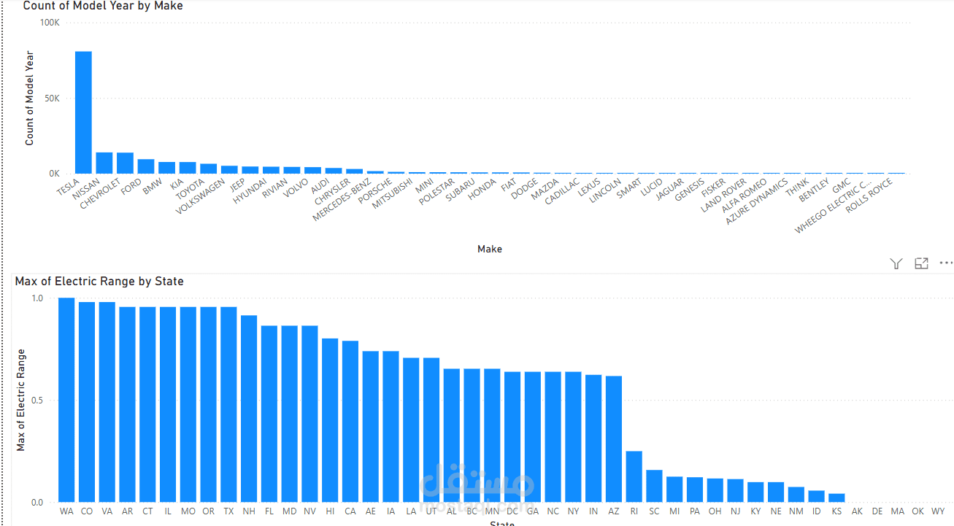Click the Make x-axis title
954x526 pixels.
(490, 249)
